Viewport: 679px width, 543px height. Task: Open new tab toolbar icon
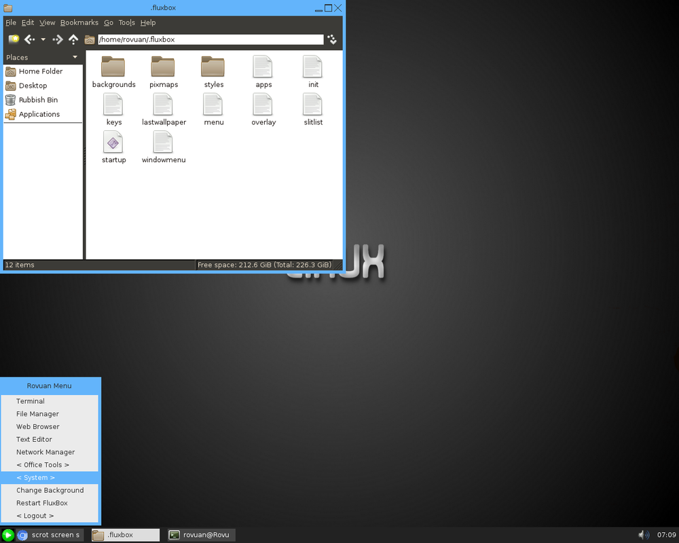(x=14, y=39)
